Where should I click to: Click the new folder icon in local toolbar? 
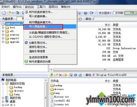[56, 75]
